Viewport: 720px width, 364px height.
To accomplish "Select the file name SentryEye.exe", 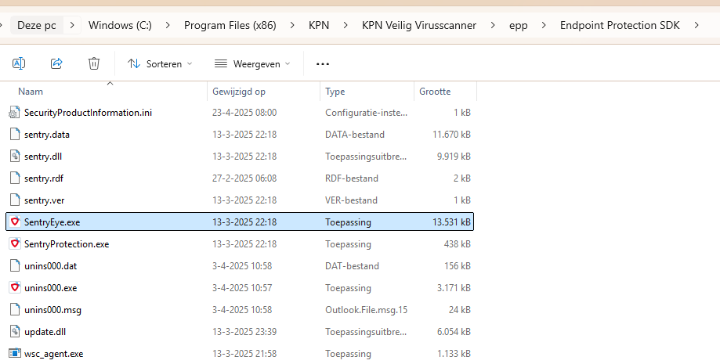I will (52, 222).
